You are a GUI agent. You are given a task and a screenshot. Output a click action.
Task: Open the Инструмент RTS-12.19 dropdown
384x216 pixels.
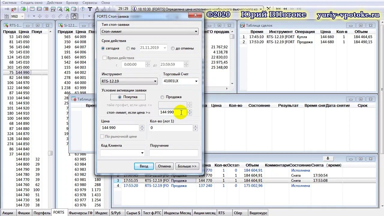[x=129, y=81]
